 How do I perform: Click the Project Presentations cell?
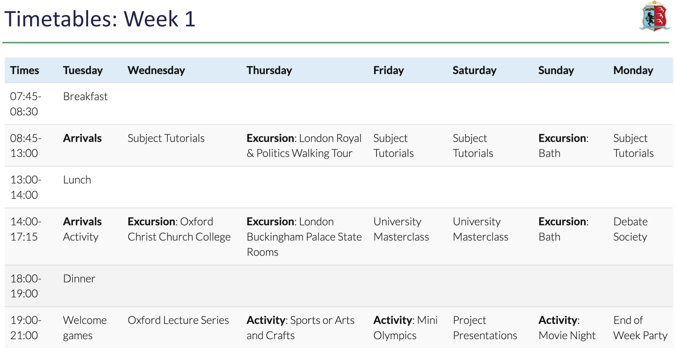click(485, 328)
